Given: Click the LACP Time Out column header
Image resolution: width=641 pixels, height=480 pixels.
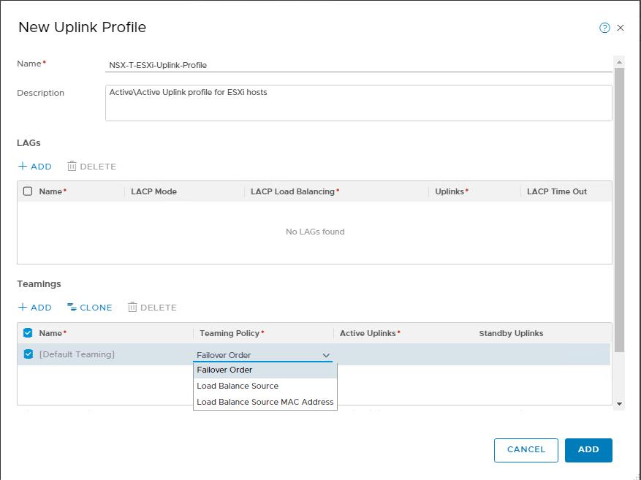Looking at the screenshot, I should [x=557, y=191].
